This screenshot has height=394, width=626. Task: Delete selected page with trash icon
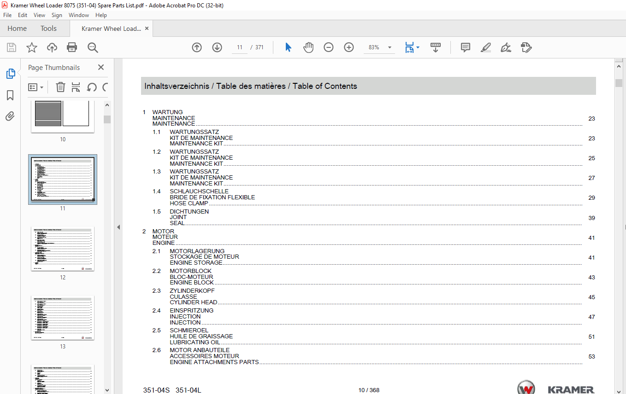click(x=60, y=87)
